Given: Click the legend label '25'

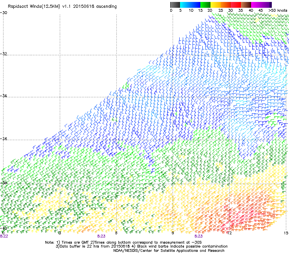Looking at the screenshot, I should point(221,11).
